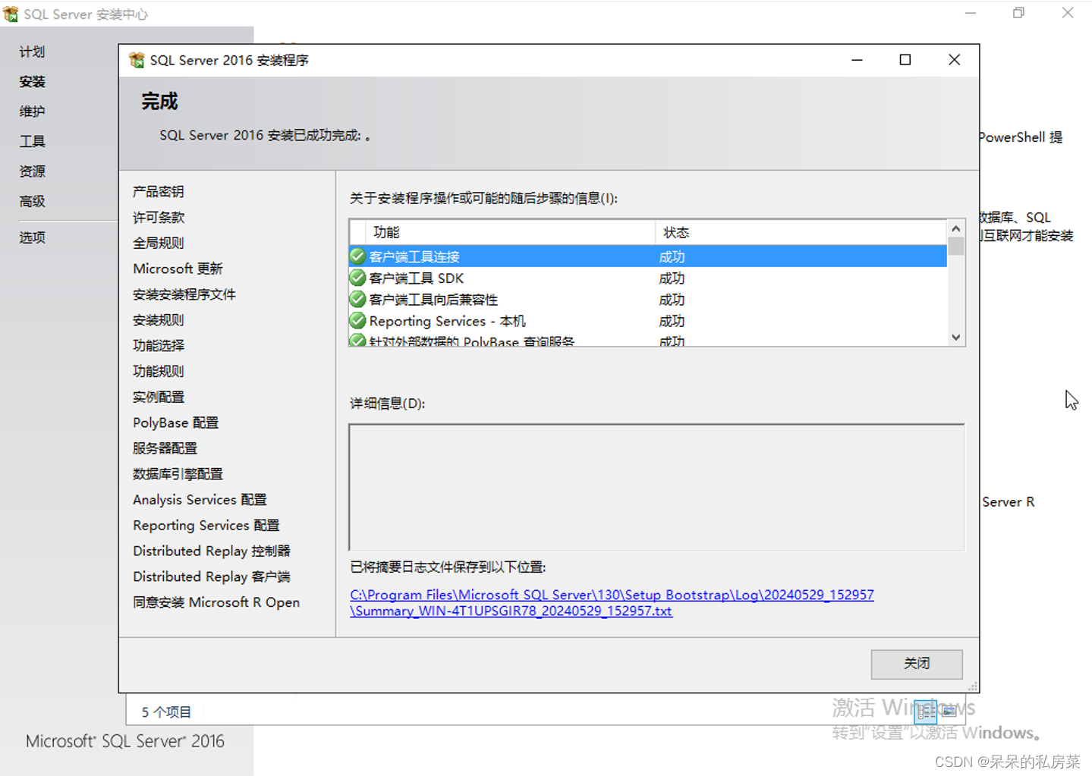Click the 实例配置 step
1092x776 pixels.
click(159, 397)
